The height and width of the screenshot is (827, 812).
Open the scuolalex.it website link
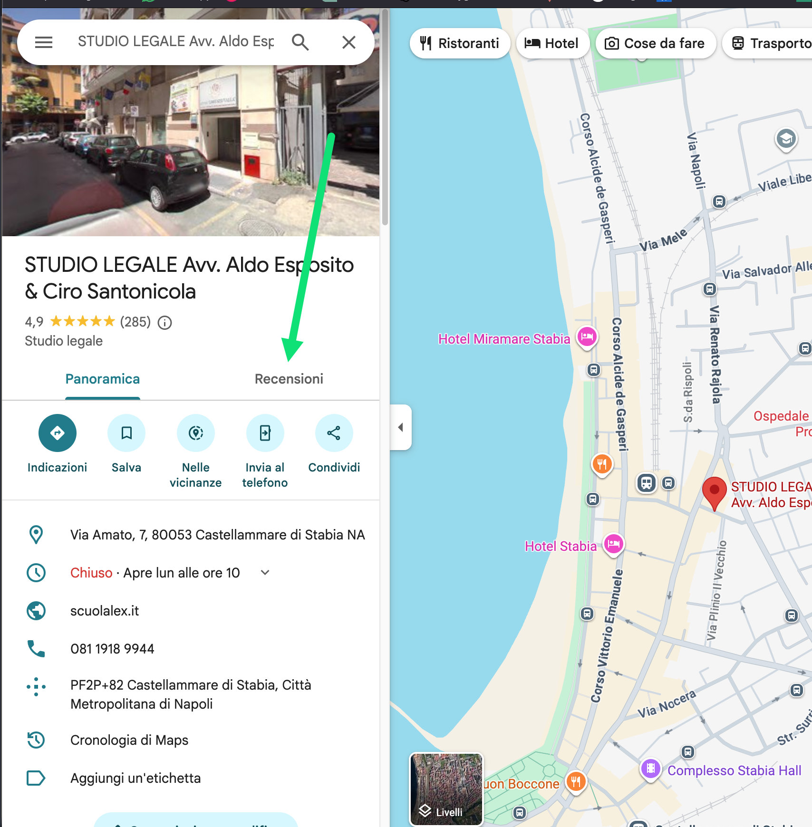click(x=105, y=611)
